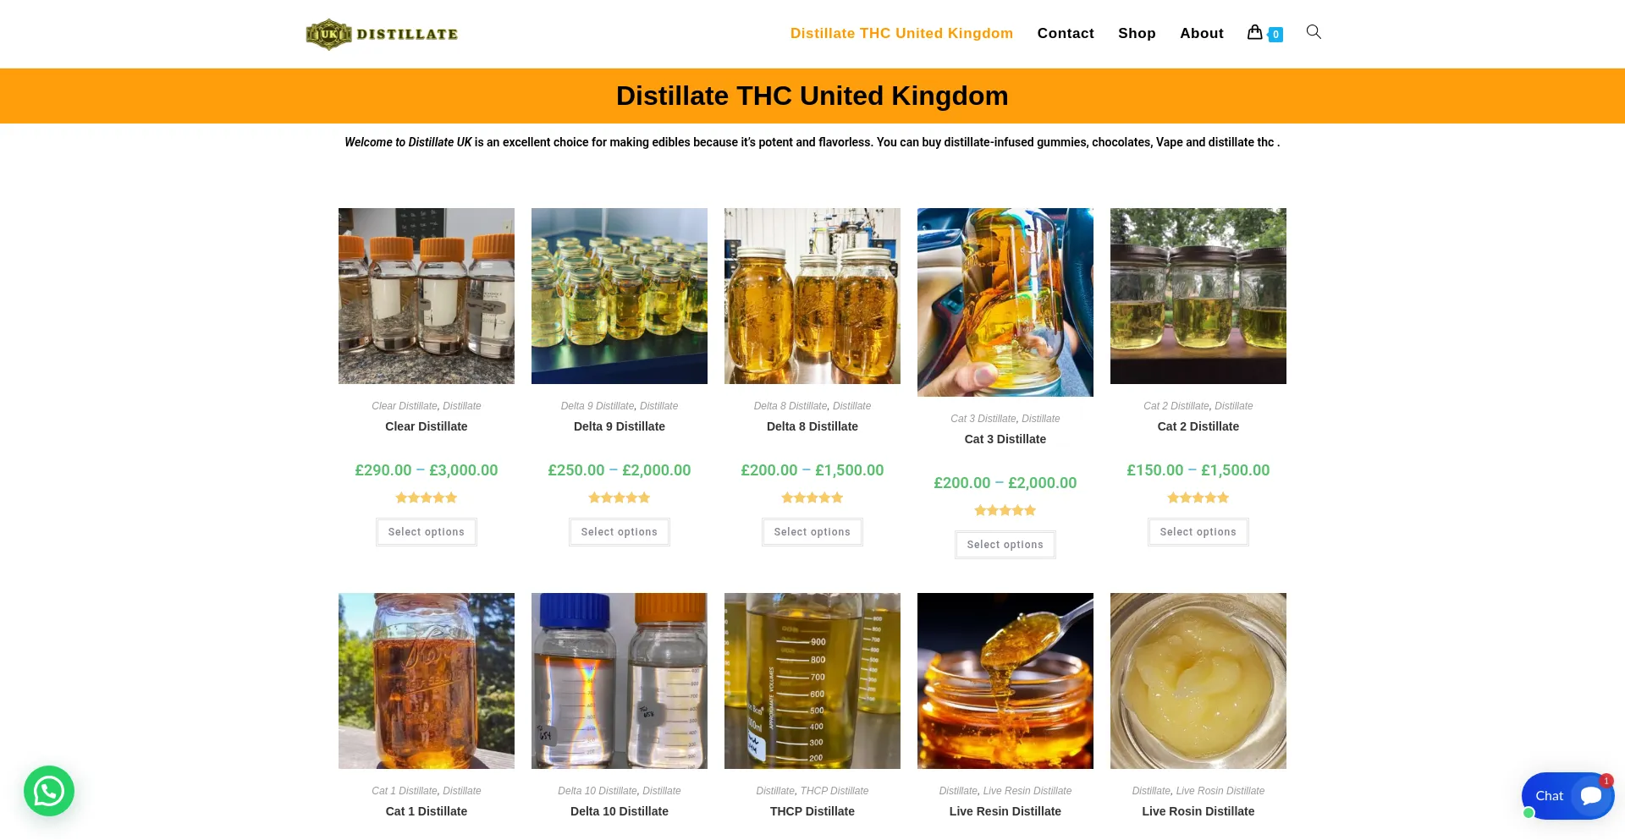Viewport: 1625px width, 840px height.
Task: Click the search magnifier icon
Action: (1314, 32)
